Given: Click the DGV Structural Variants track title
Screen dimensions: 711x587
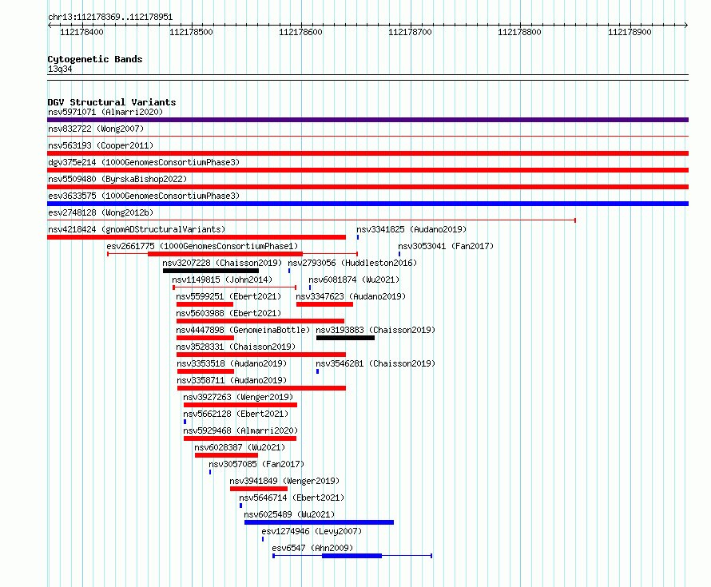Looking at the screenshot, I should click(x=112, y=102).
